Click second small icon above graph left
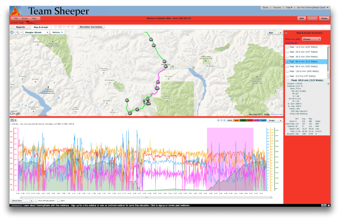This screenshot has height=220, width=340. tap(15, 120)
